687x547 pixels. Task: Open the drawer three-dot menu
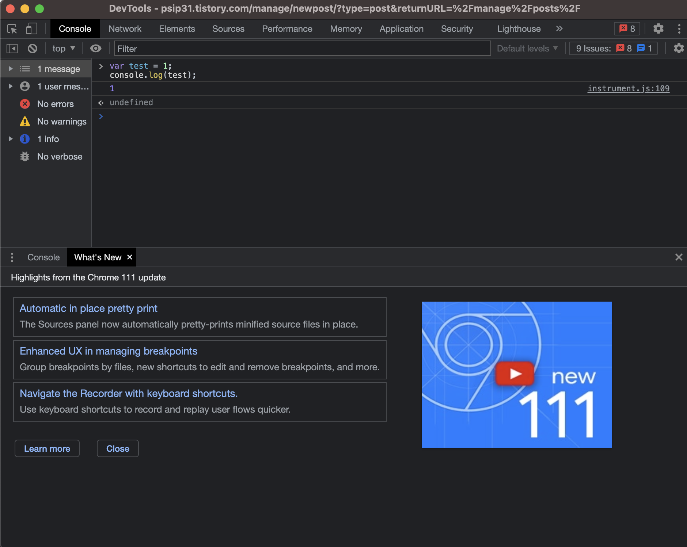[x=12, y=257]
